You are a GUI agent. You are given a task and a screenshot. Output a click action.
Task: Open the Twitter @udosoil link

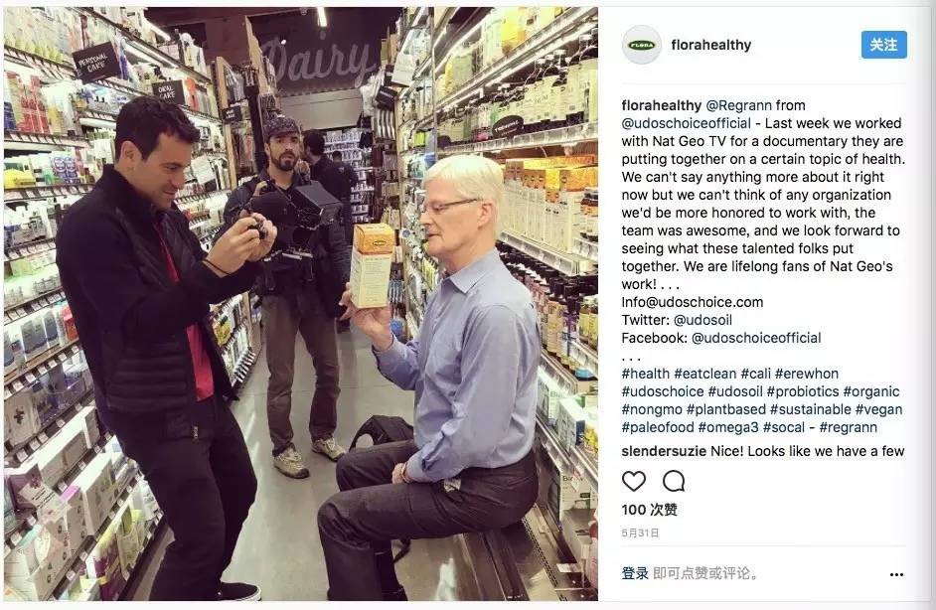coord(702,320)
